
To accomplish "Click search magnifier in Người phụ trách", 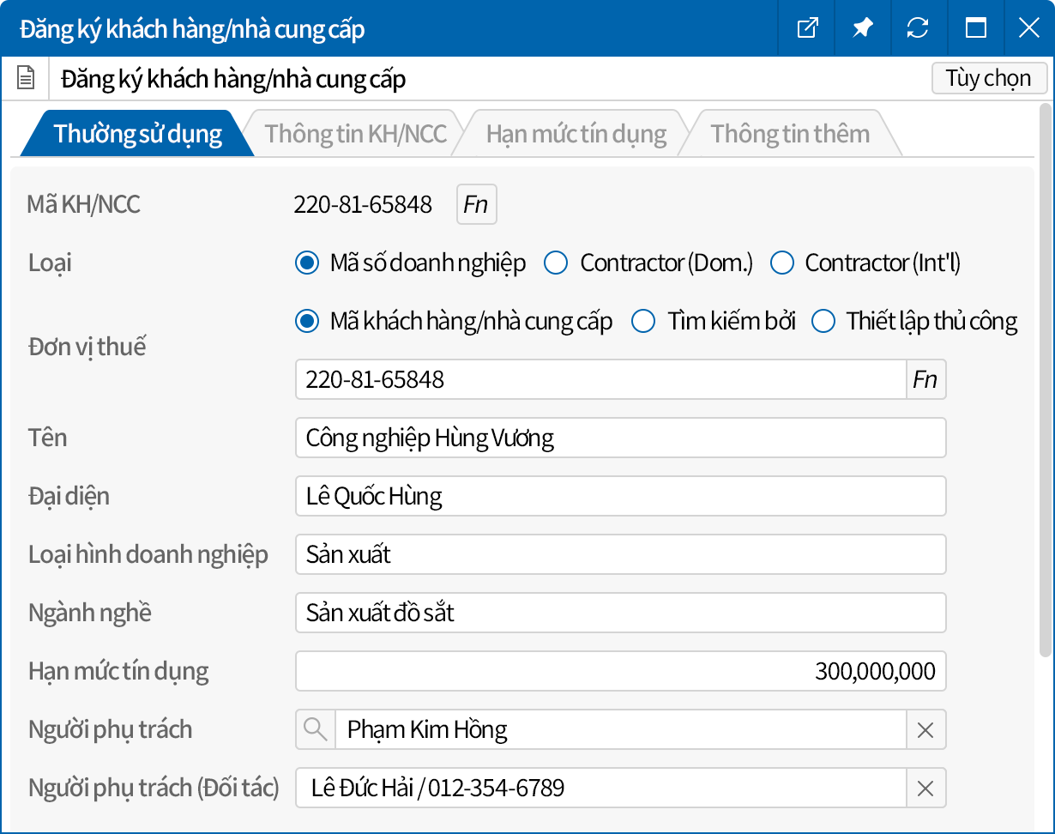I will (316, 729).
